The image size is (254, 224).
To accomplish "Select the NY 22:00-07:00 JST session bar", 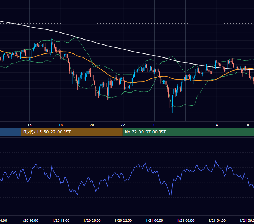I will [188, 132].
